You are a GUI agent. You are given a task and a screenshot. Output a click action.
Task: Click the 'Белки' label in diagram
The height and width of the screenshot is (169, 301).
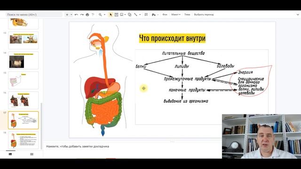141,66
